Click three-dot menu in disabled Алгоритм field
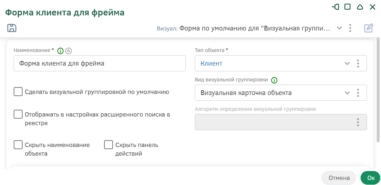The height and width of the screenshot is (185, 381). [x=358, y=122]
